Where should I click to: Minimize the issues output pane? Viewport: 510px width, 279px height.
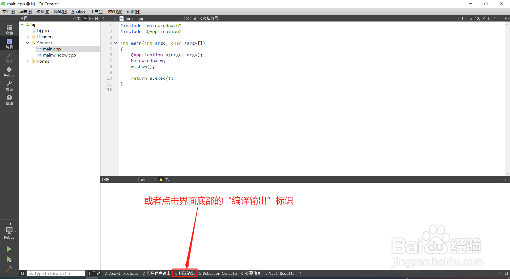click(500, 179)
